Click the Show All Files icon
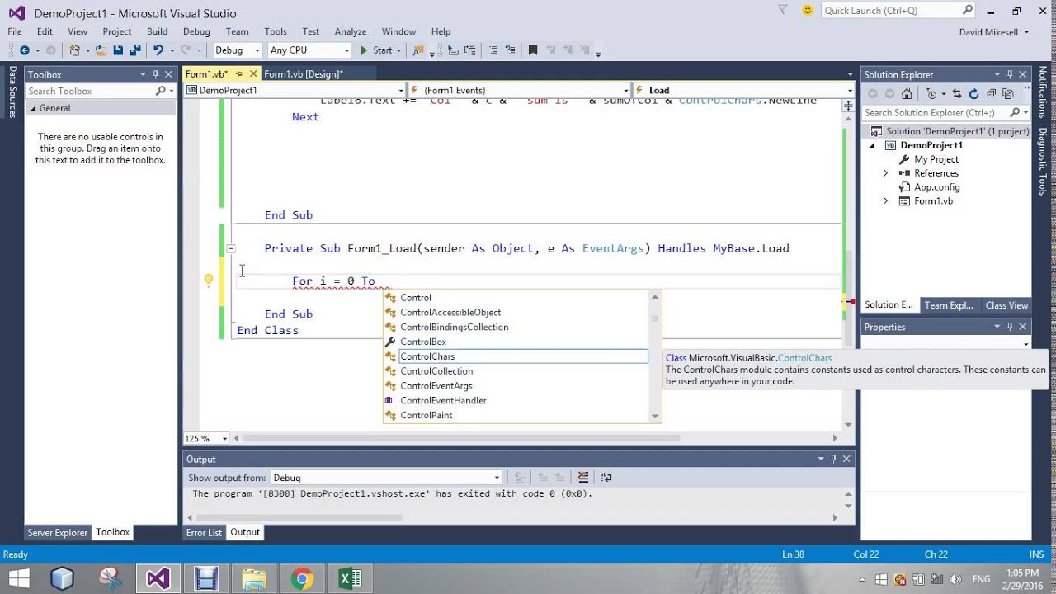This screenshot has width=1056, height=594. pos(1007,94)
